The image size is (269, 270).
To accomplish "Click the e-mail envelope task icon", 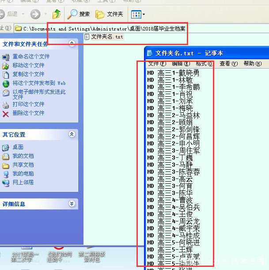I will (6, 93).
